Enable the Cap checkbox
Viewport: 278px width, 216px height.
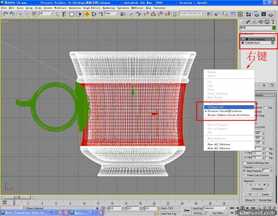265,107
